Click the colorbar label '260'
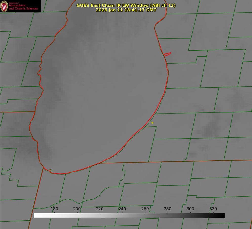The width and height of the screenshot is (252, 229). (x=145, y=209)
